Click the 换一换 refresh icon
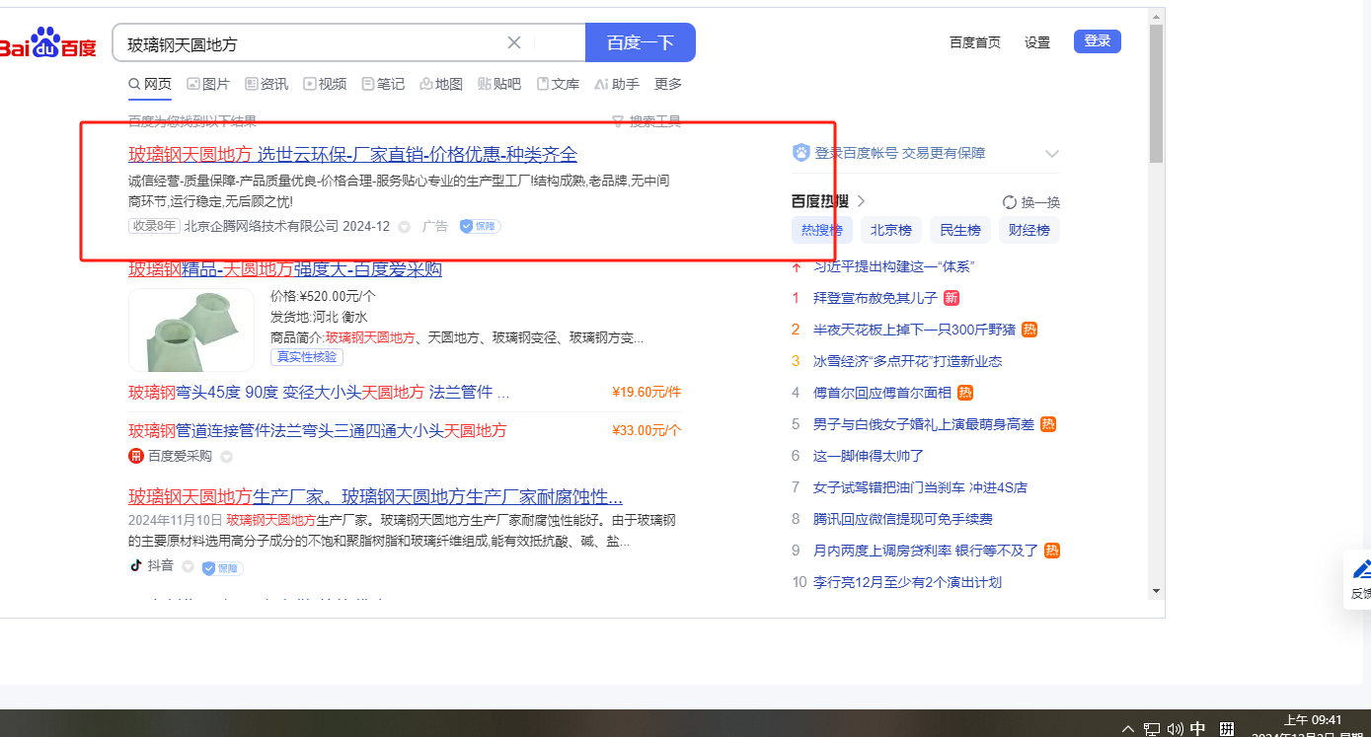The image size is (1371, 737). tap(1010, 202)
